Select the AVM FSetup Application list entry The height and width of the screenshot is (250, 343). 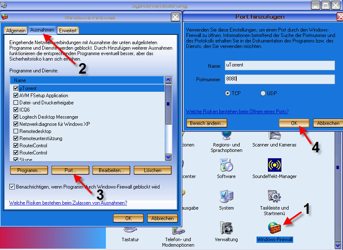[x=44, y=96]
